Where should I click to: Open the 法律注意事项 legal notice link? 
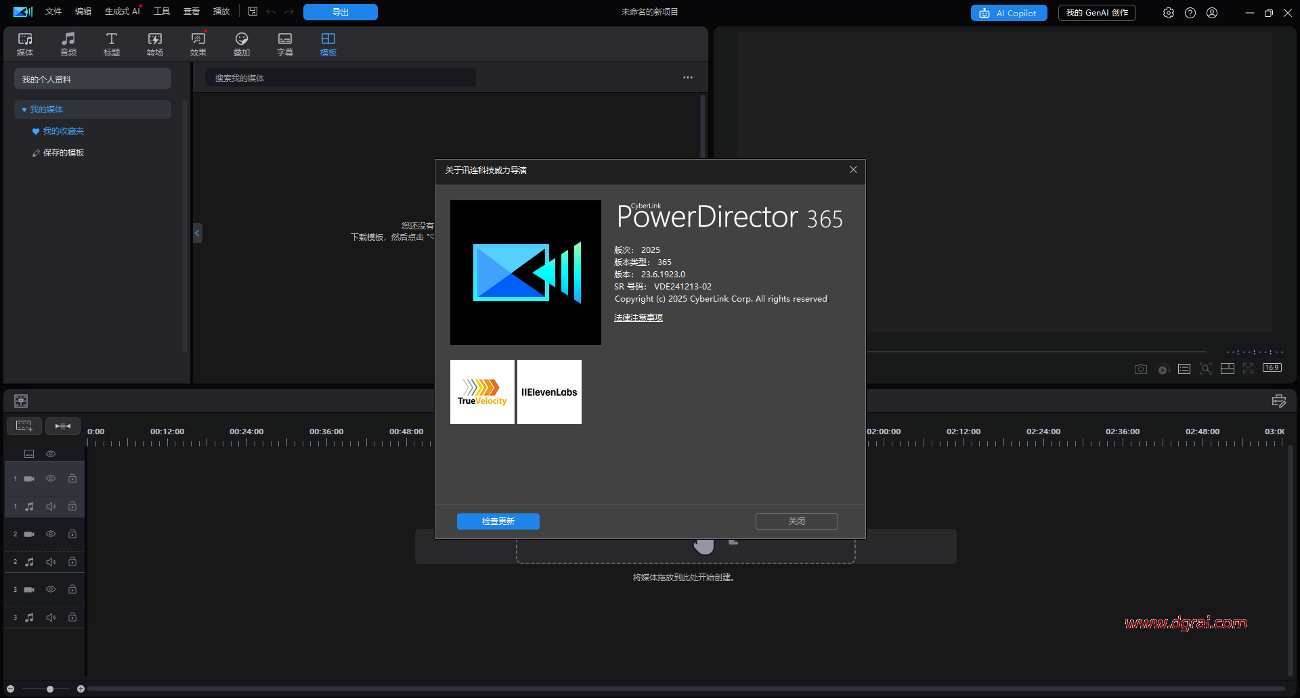click(x=638, y=318)
